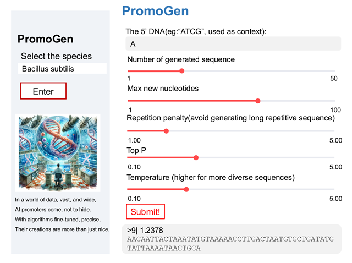Click the Number of generated sequence slider handle
Image resolution: width=352 pixels, height=263 pixels.
click(182, 70)
